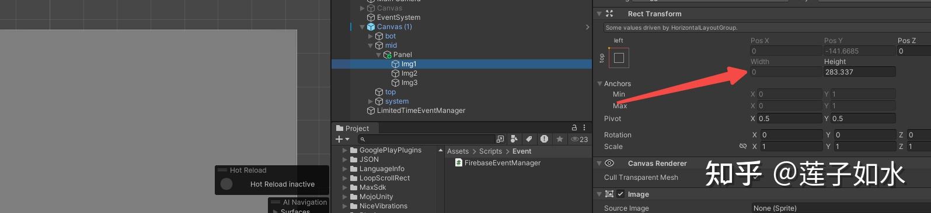Open the search by label filter in Project

[x=529, y=139]
